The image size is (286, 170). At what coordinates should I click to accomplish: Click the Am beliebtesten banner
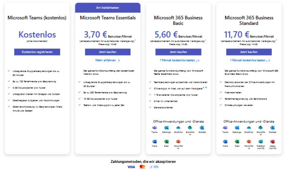tap(108, 8)
